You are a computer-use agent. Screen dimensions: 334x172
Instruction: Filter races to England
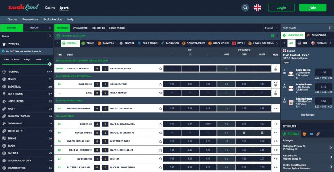click(x=319, y=43)
